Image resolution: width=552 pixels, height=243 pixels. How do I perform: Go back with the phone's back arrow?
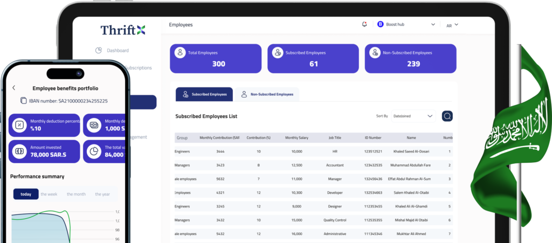(13, 88)
